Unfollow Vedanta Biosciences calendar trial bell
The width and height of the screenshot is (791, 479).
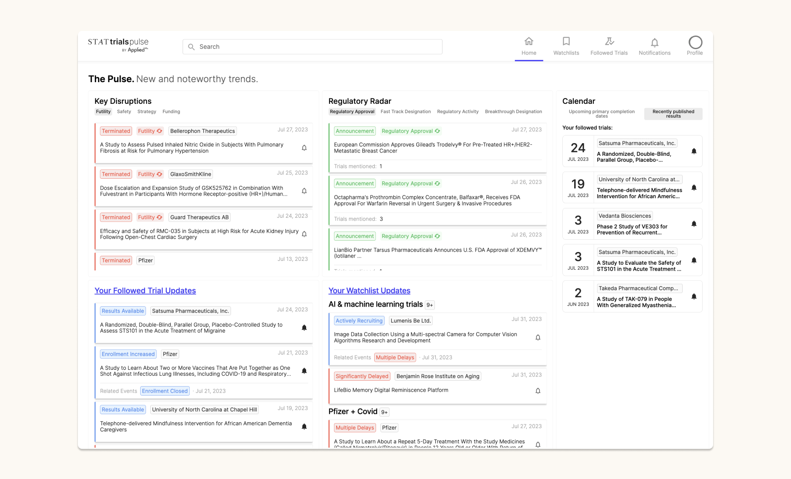click(694, 224)
